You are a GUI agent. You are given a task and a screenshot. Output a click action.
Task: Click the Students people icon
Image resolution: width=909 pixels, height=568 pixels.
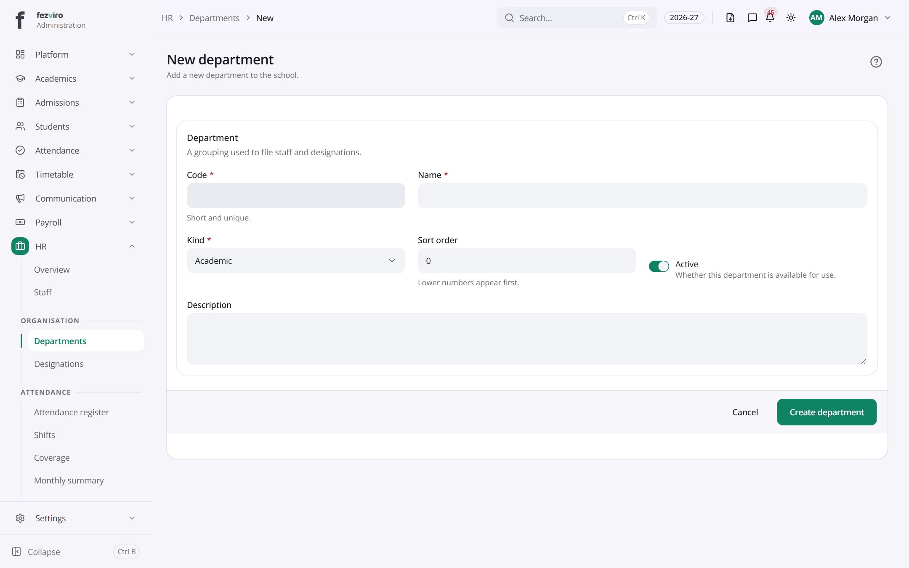coord(20,126)
